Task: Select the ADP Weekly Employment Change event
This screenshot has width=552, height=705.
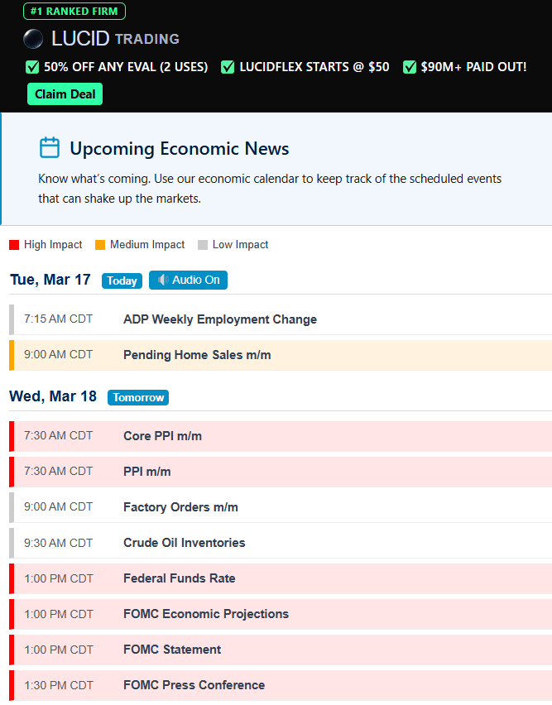Action: click(281, 319)
